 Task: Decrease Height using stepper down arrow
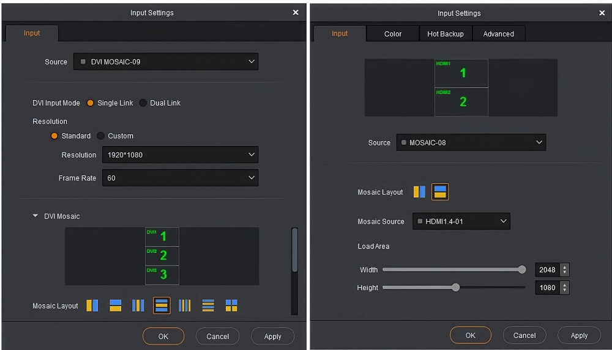564,290
